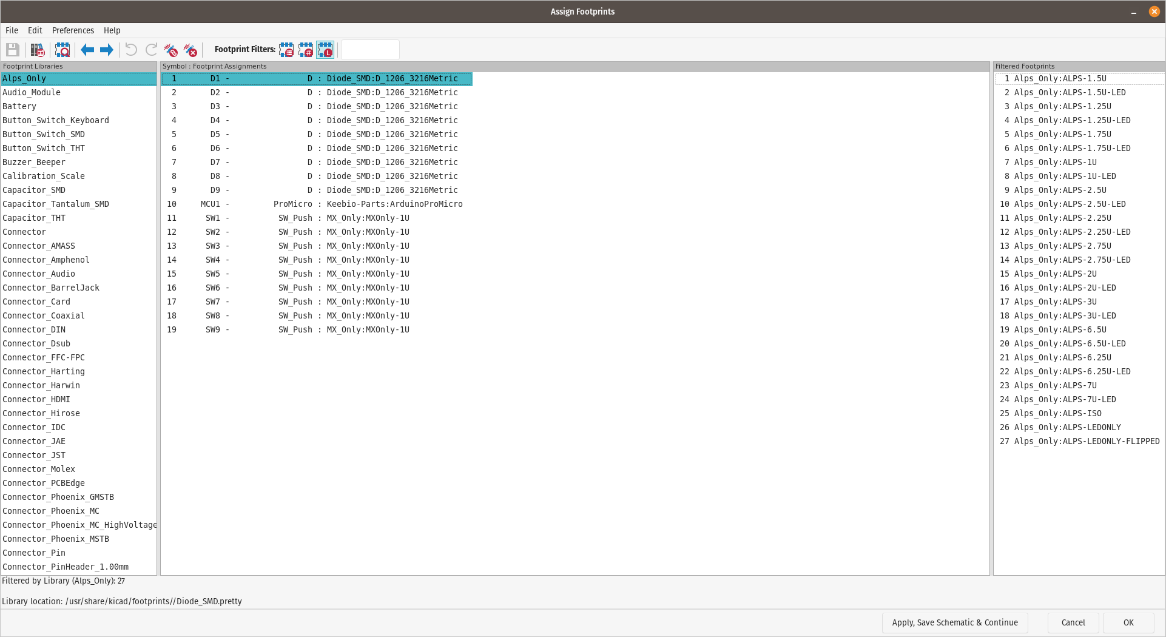View the selected footprint in viewer
This screenshot has height=637, width=1166.
[62, 50]
